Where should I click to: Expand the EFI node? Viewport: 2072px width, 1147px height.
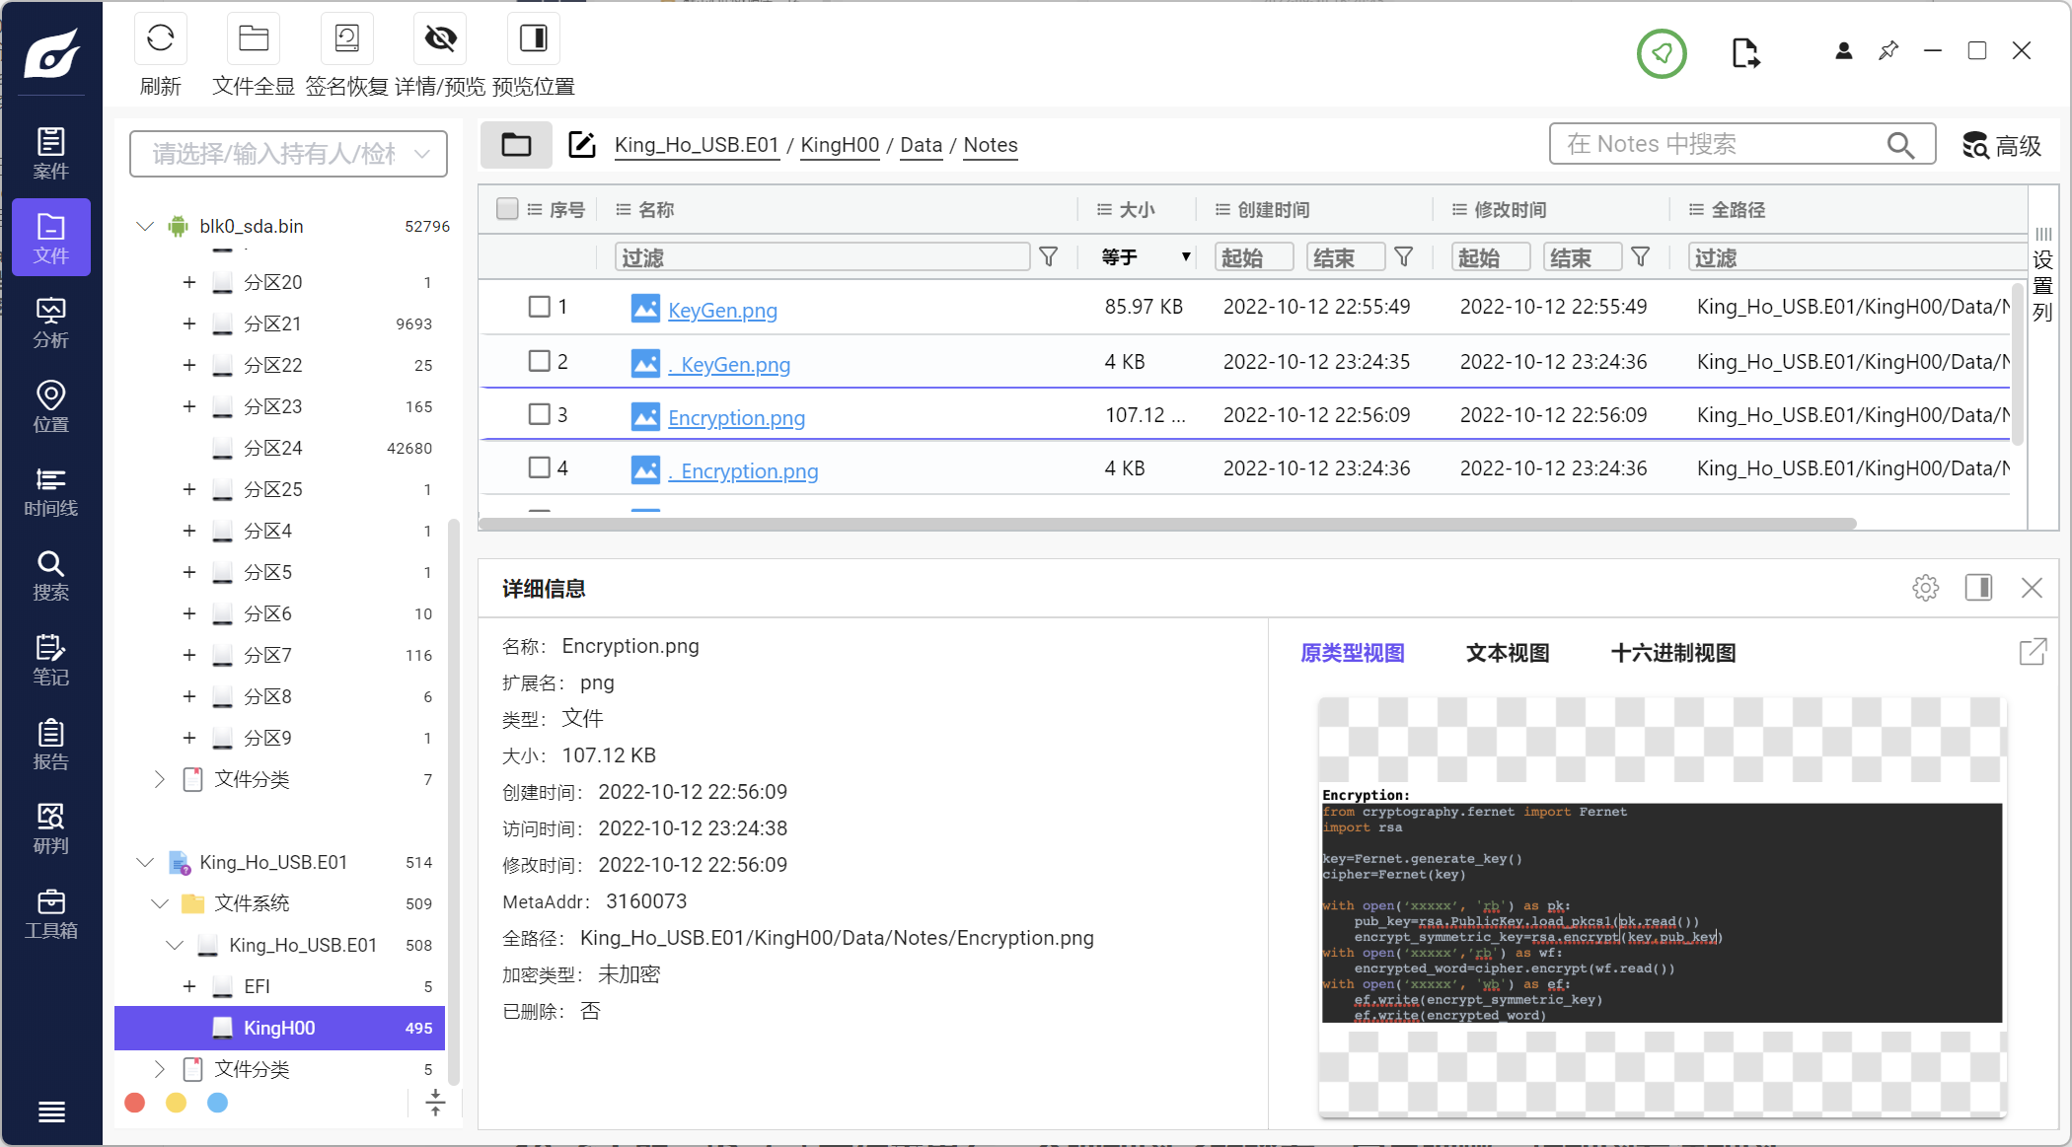coord(189,986)
